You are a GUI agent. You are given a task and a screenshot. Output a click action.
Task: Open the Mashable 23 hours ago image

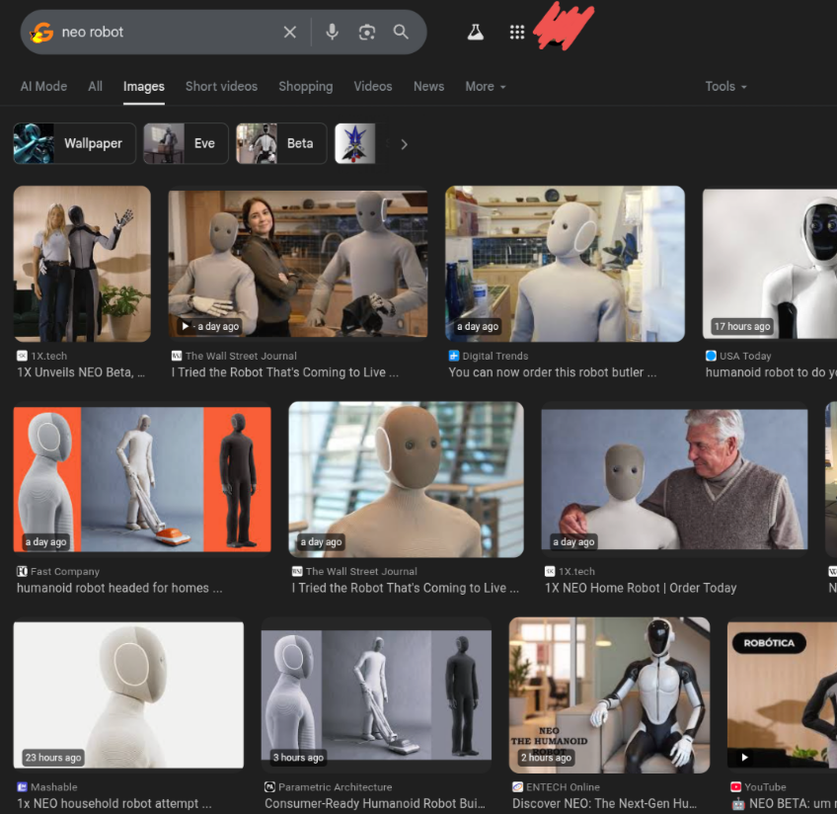point(128,694)
